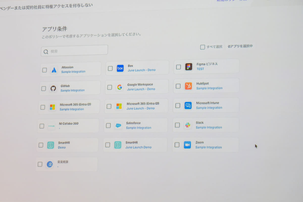Check Microsoft 365 Sample Integration checkbox
The width and height of the screenshot is (303, 202).
[x=43, y=107]
